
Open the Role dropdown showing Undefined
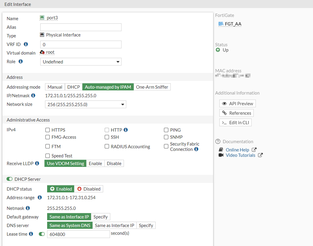tap(80, 61)
